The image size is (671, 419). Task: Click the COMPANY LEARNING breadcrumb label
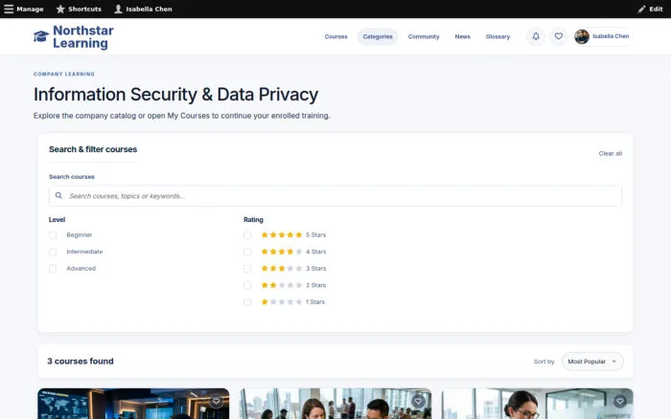[x=64, y=74]
